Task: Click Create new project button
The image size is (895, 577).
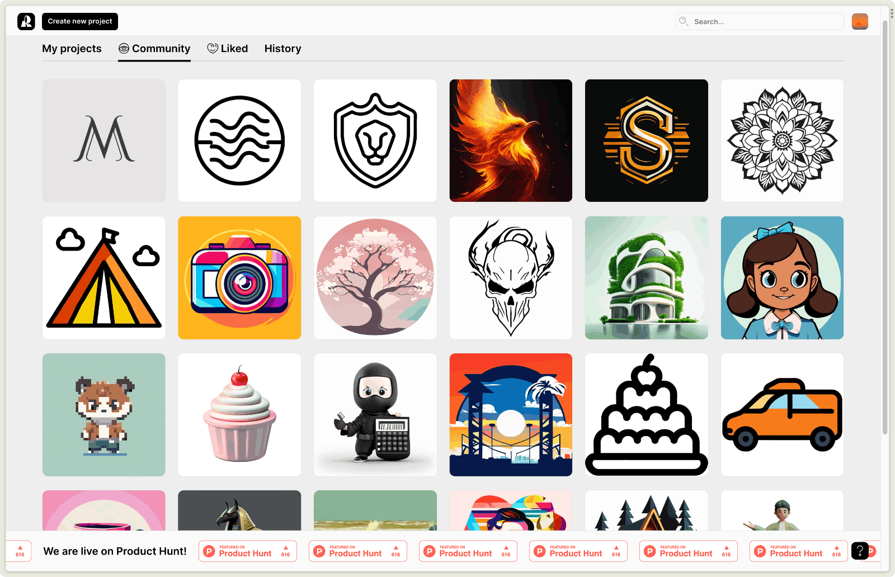Action: click(x=80, y=21)
